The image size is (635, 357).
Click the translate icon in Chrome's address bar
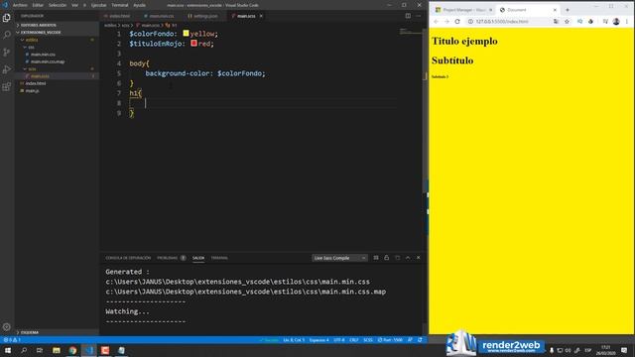pyautogui.click(x=556, y=22)
